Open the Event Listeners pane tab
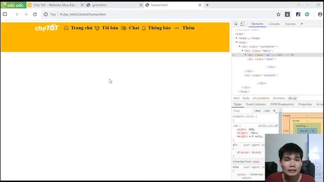This screenshot has height=182, width=324. [256, 105]
